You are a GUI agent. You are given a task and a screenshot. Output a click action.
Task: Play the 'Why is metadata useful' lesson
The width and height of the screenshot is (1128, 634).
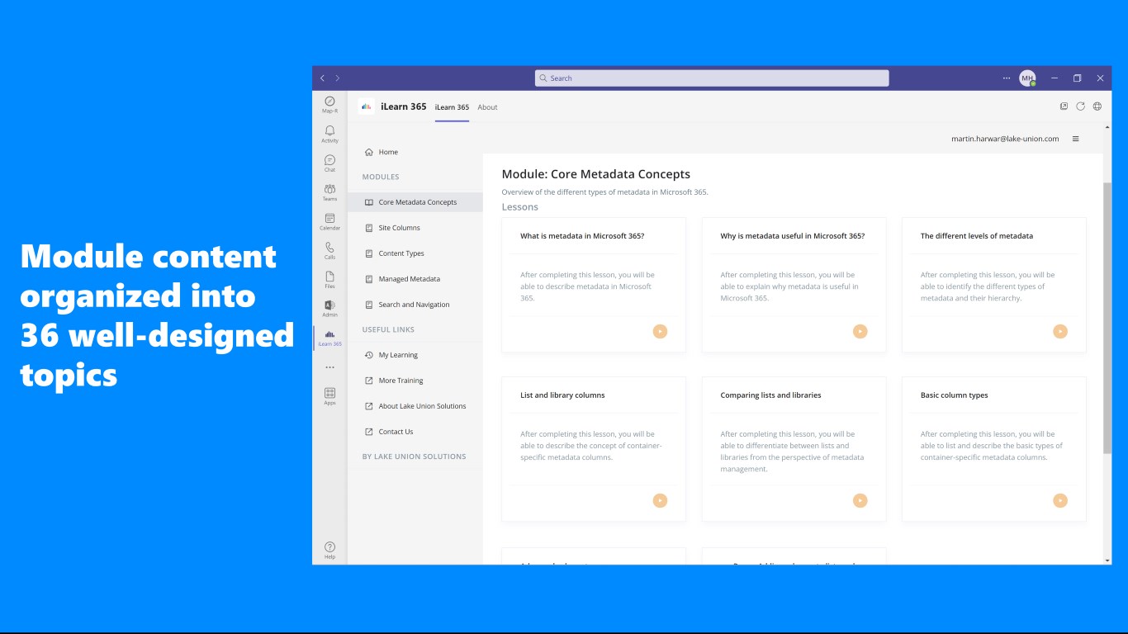860,331
